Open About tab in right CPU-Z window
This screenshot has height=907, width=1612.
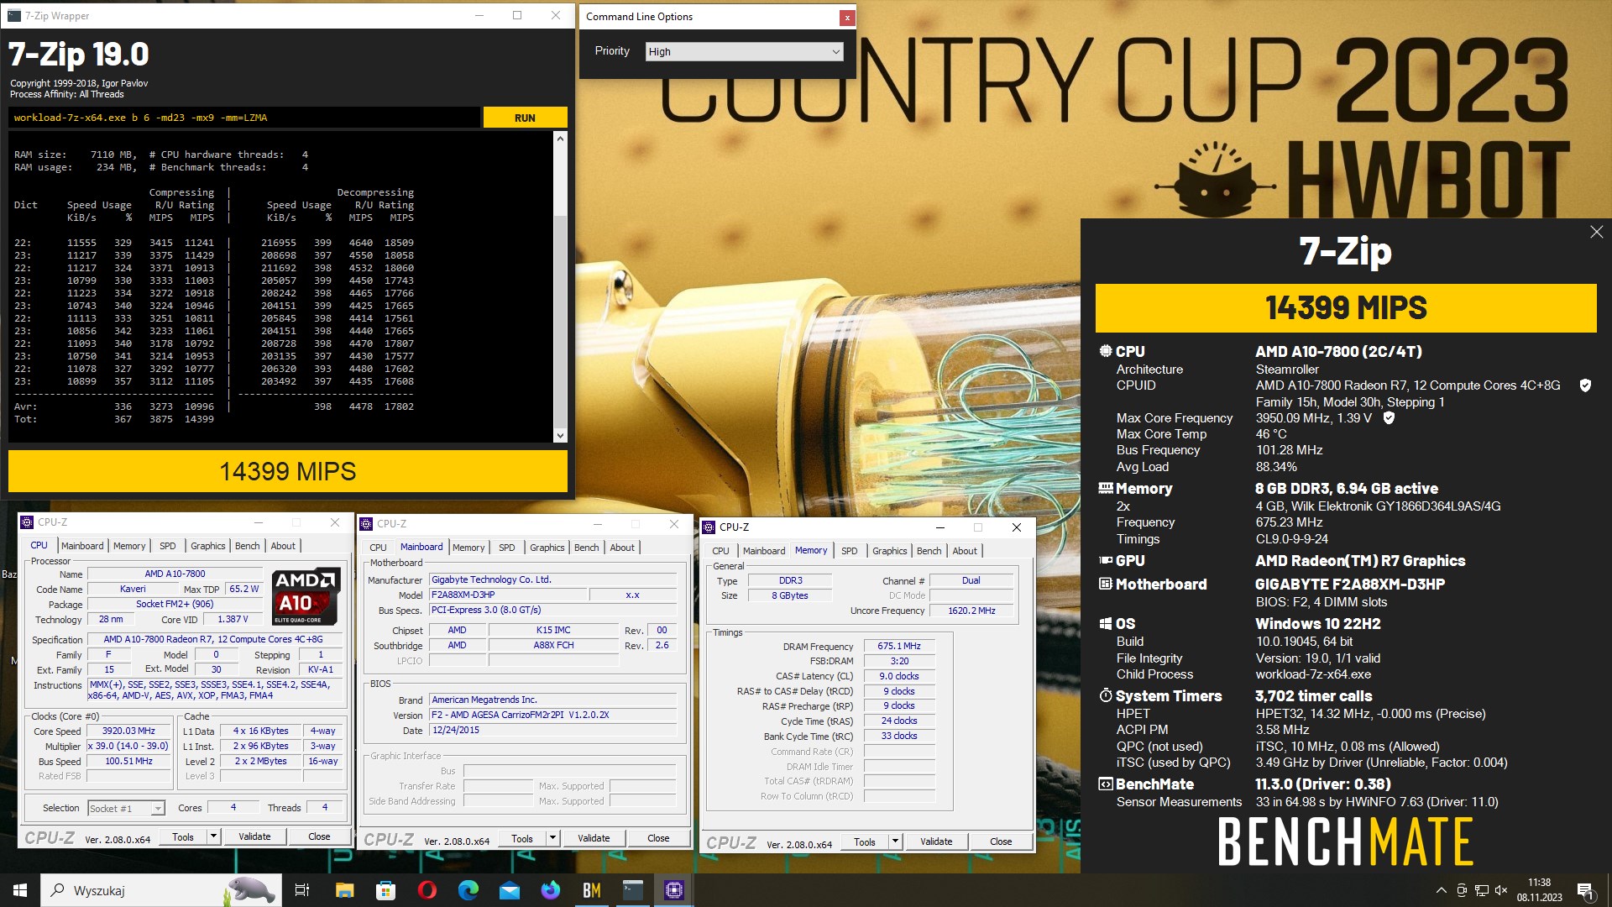point(965,551)
